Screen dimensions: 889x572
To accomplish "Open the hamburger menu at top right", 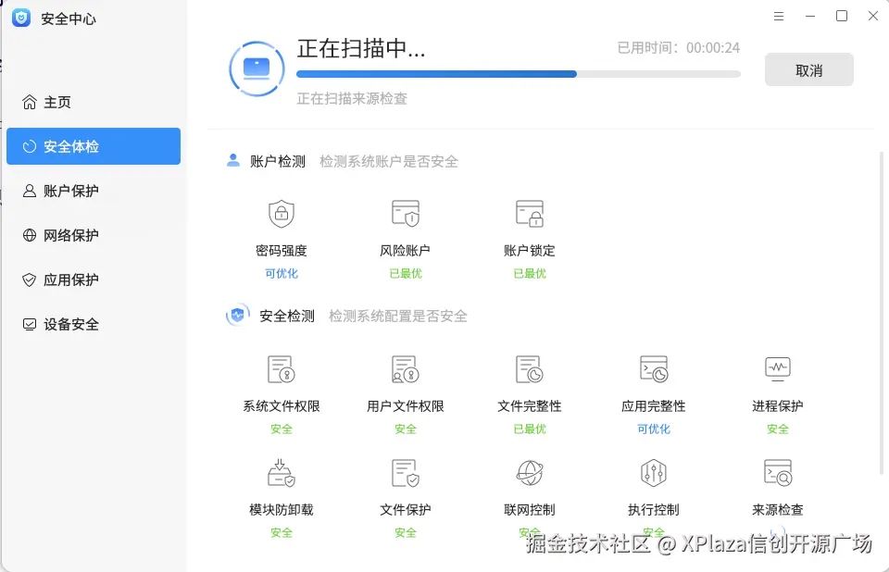I will [779, 16].
